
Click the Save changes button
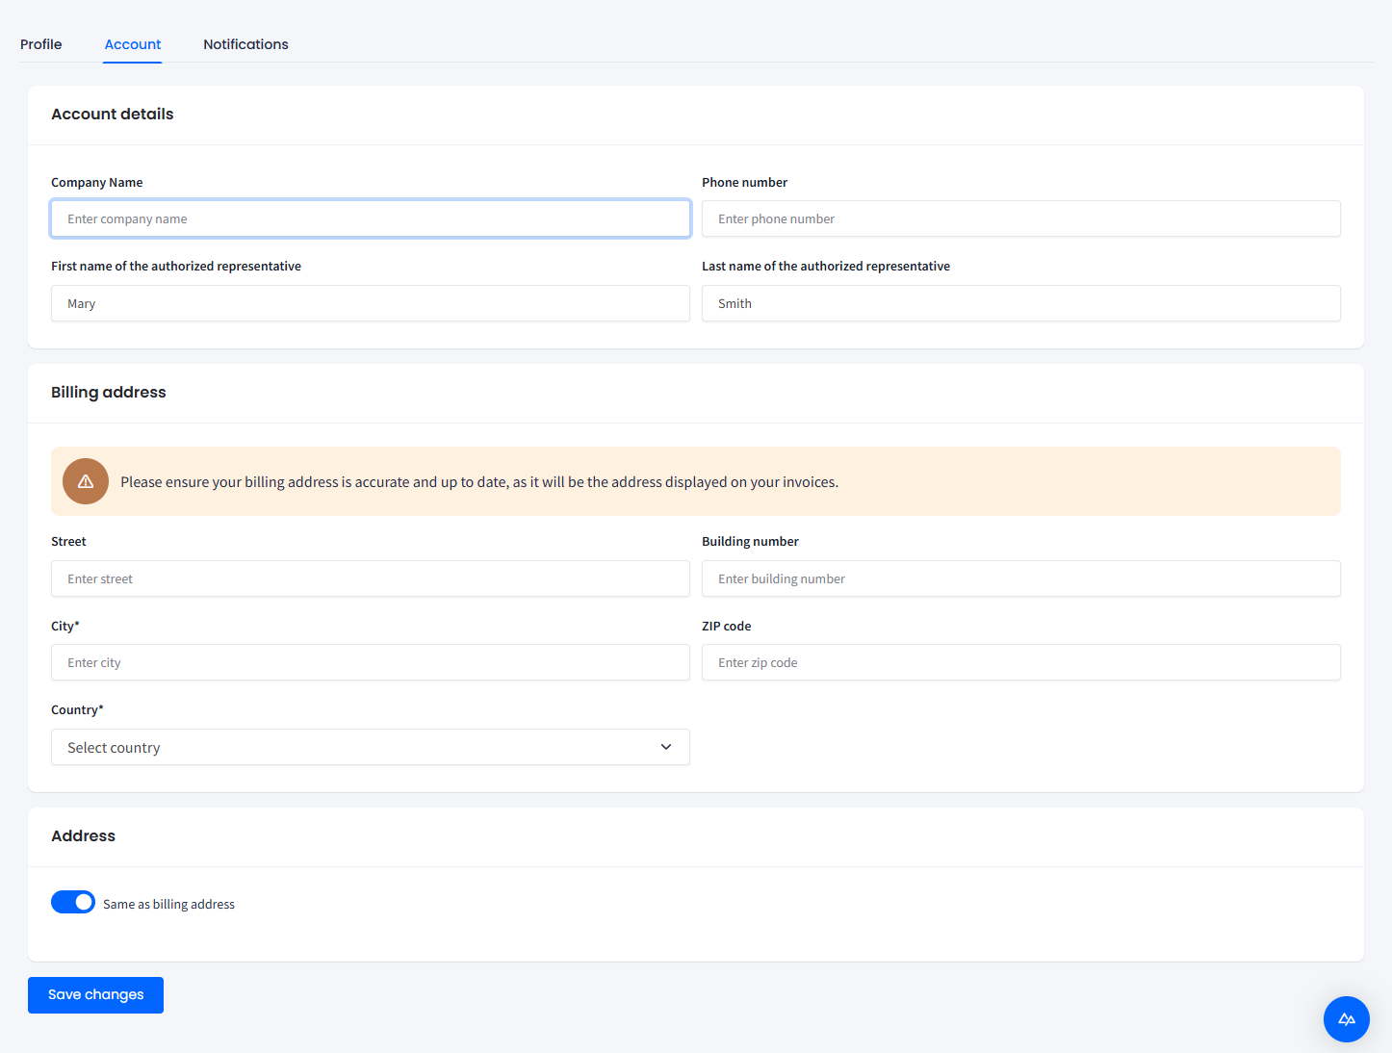pos(95,995)
